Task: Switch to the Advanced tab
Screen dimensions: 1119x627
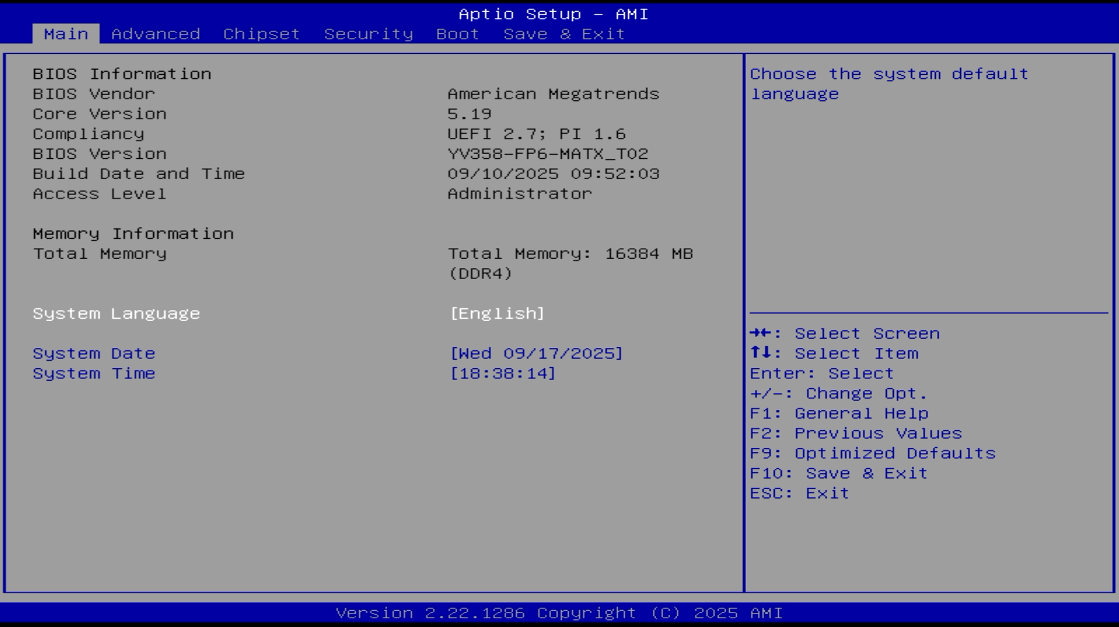Action: tap(155, 34)
